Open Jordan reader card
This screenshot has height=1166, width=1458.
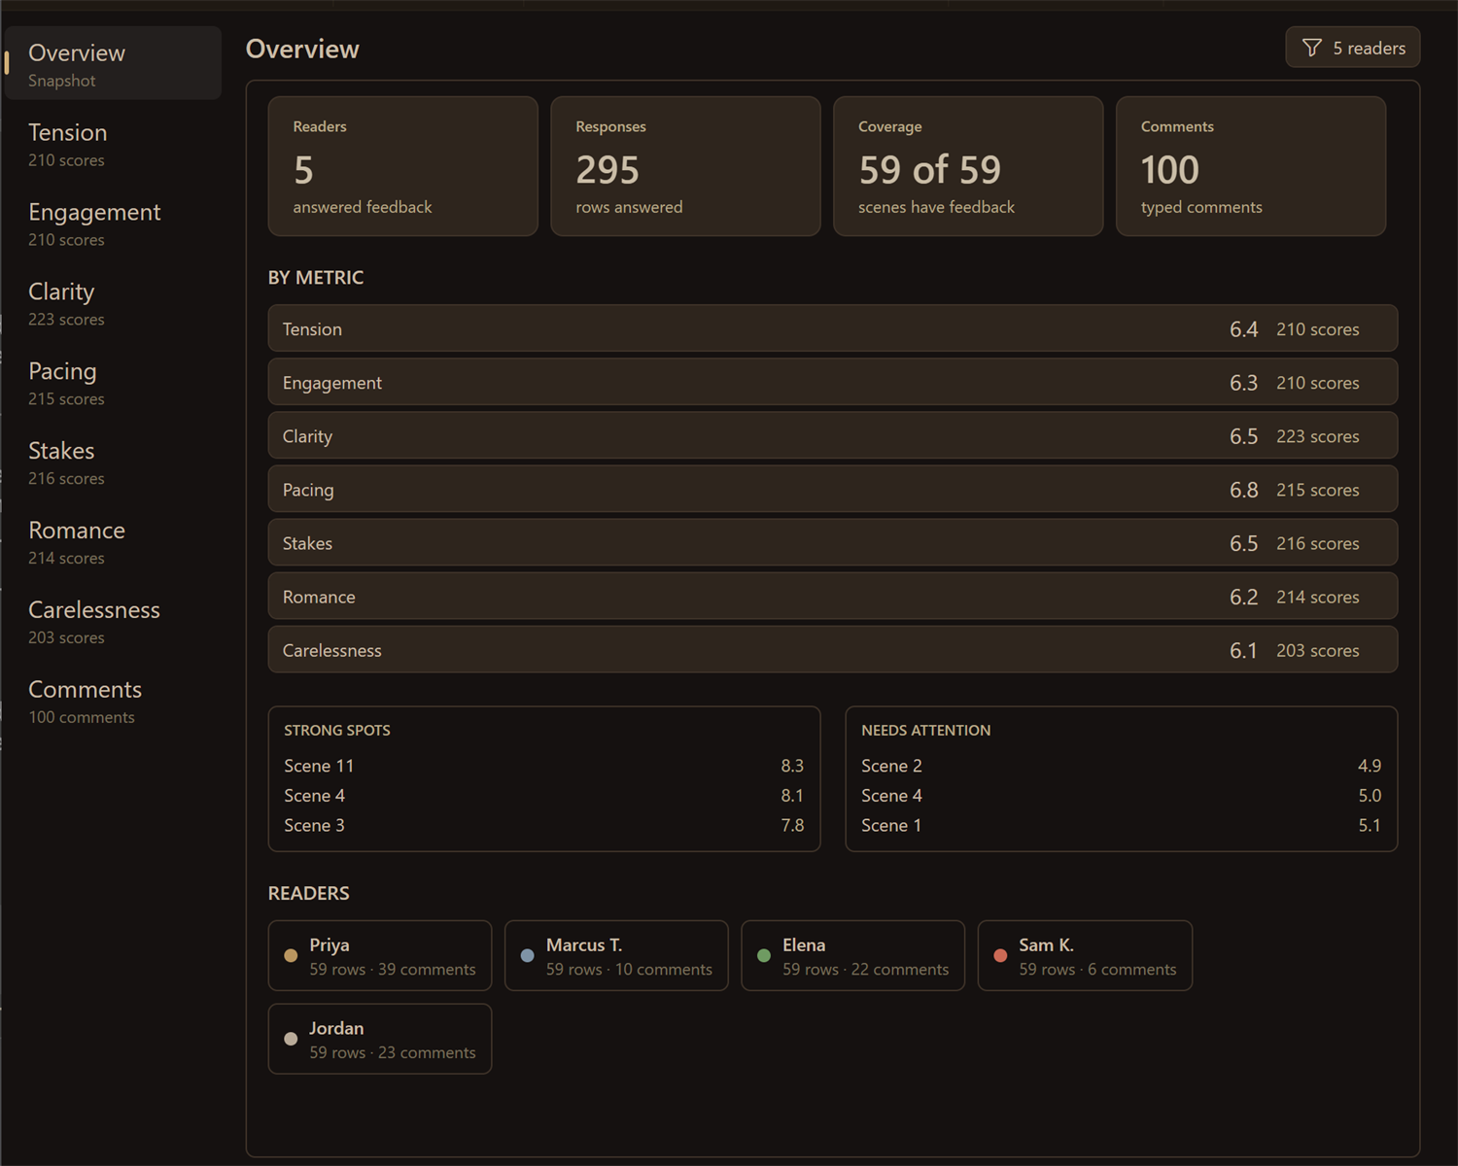tap(380, 1039)
